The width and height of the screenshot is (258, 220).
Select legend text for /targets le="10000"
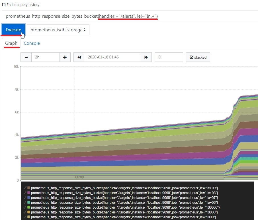pos(124,212)
